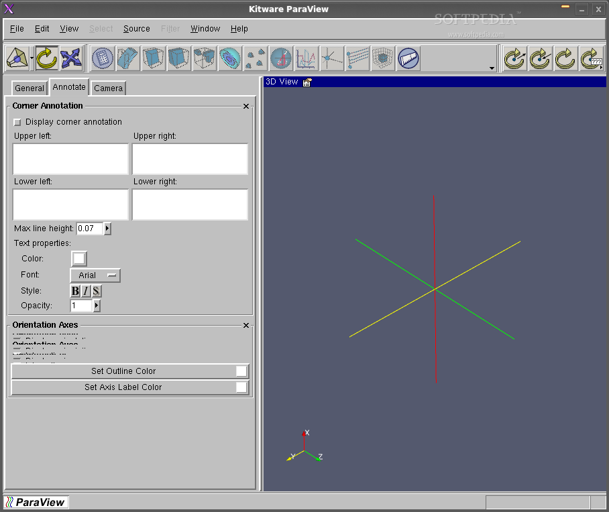Click the Calculator filter icon
The width and height of the screenshot is (609, 512).
103,58
